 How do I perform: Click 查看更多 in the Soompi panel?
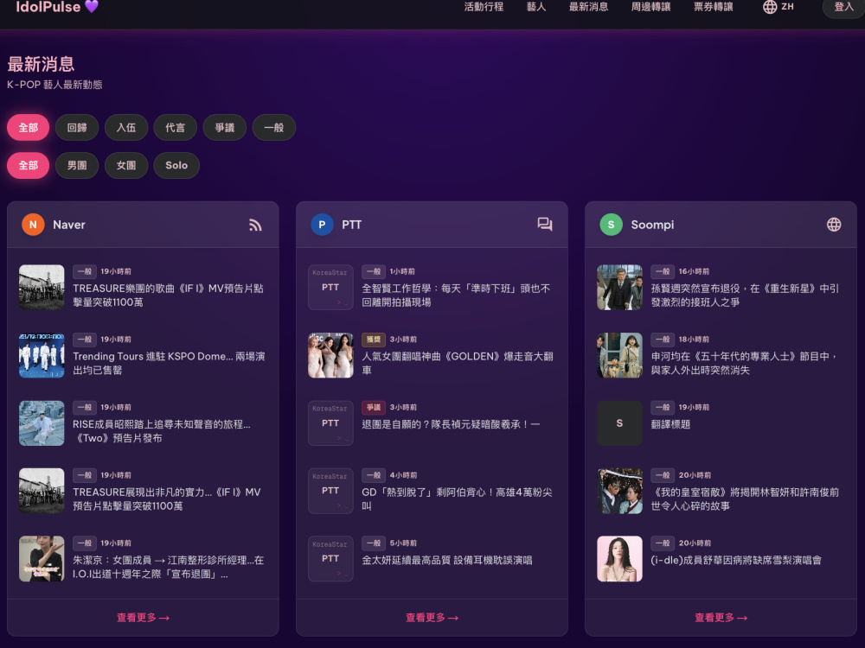[x=721, y=618]
